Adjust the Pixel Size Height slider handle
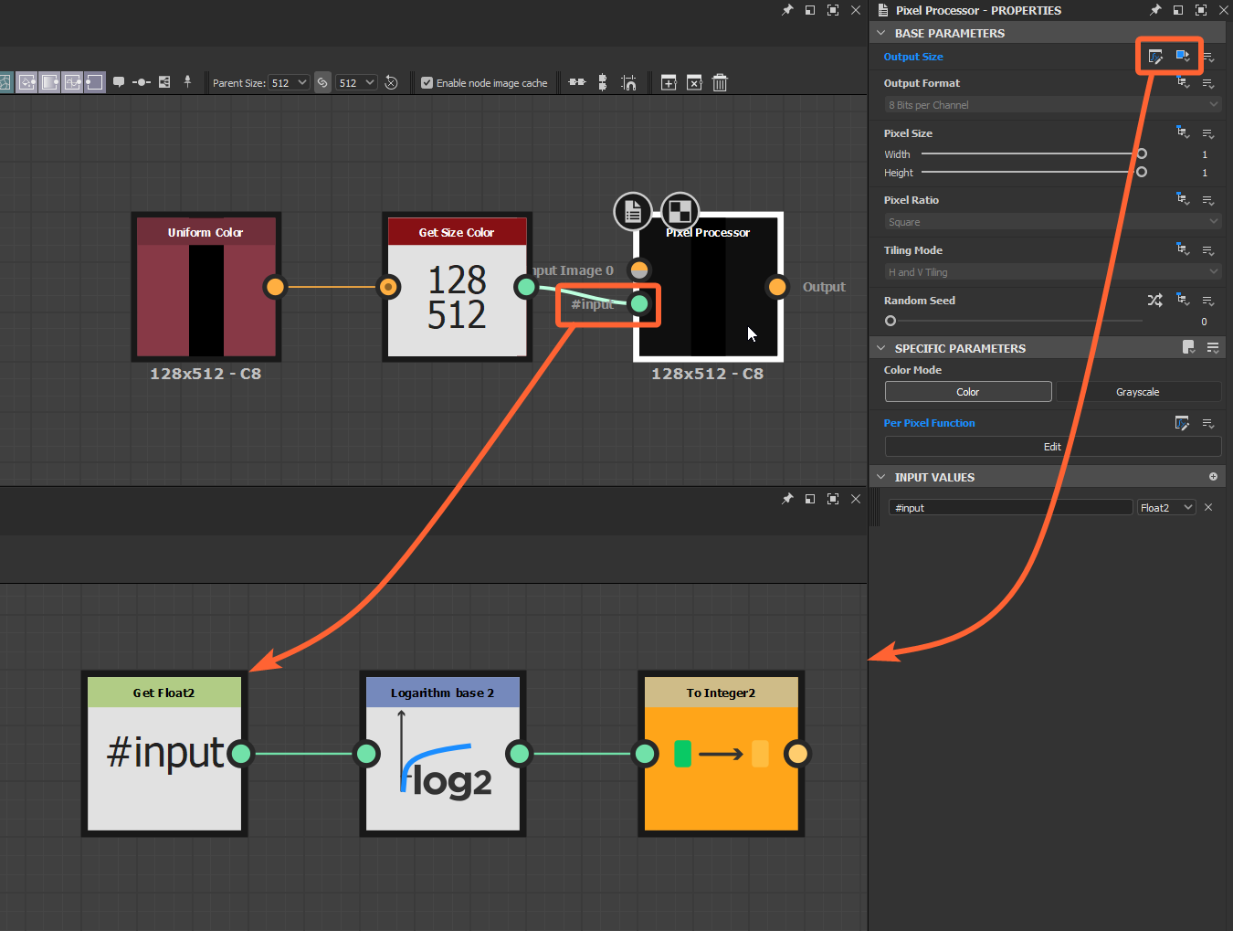The image size is (1233, 931). coord(1142,172)
